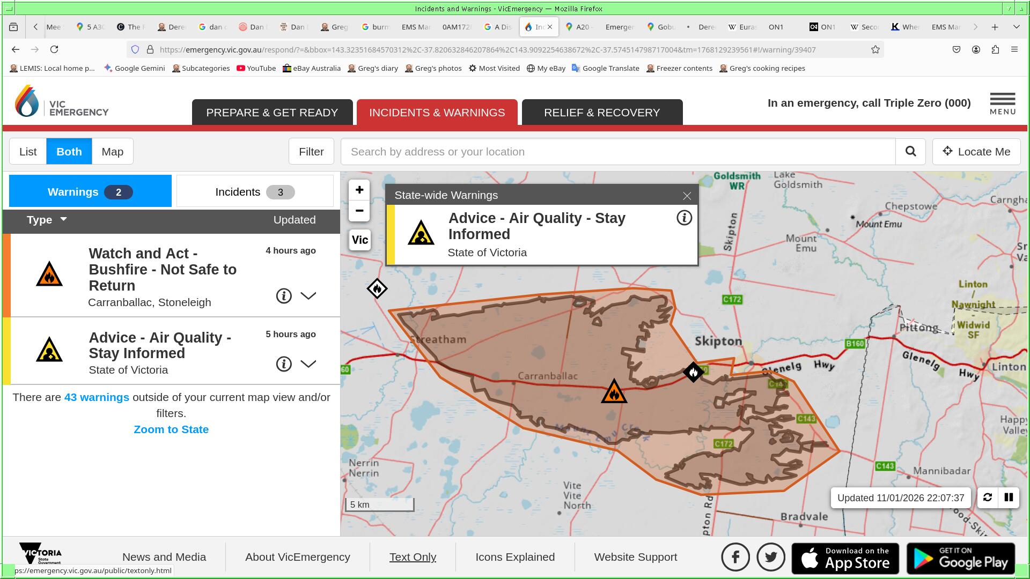This screenshot has height=579, width=1030.
Task: Click the search magnifier button
Action: coord(910,152)
